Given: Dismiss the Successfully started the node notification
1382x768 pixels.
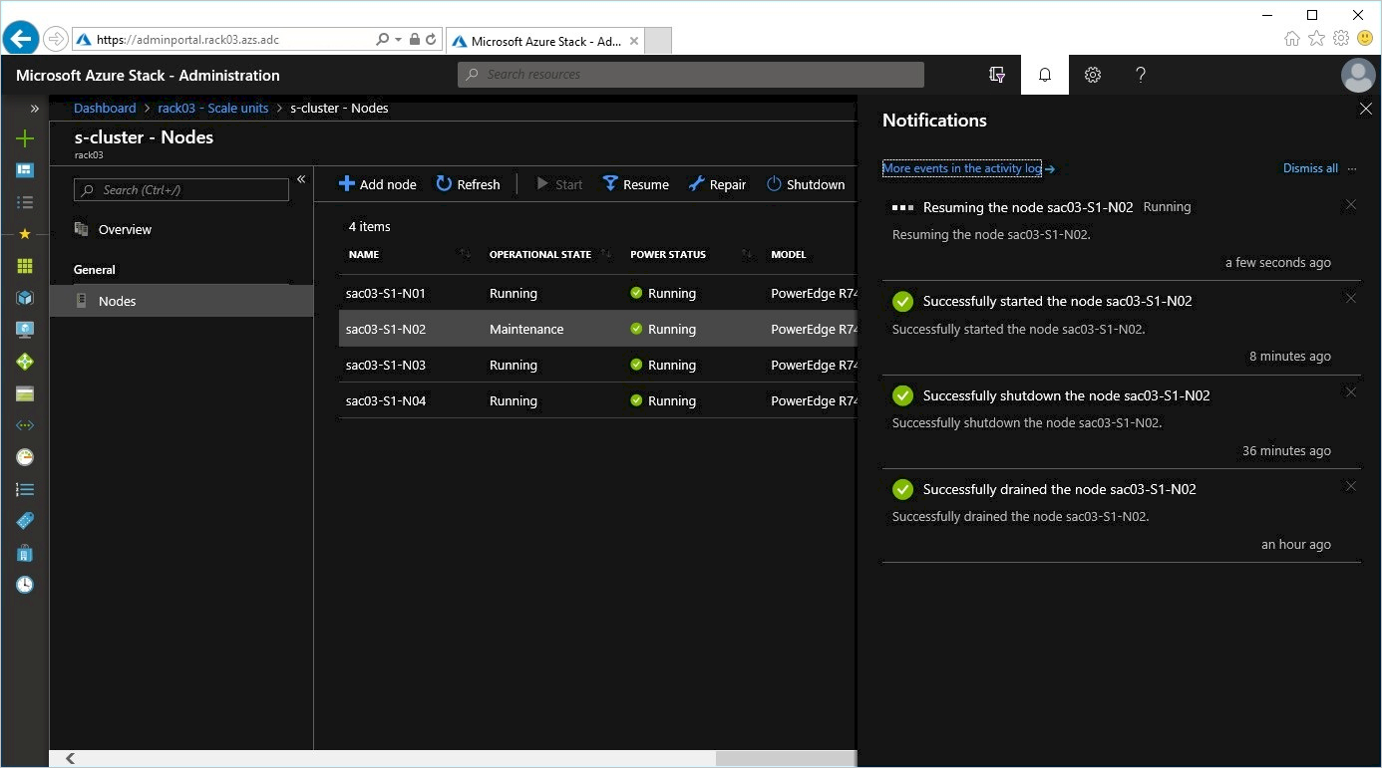Looking at the screenshot, I should (x=1351, y=299).
